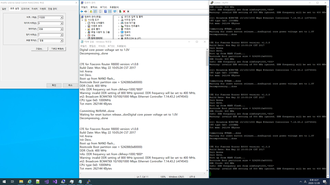
Task: Show hidden system tray icons
Action: [x=301, y=182]
